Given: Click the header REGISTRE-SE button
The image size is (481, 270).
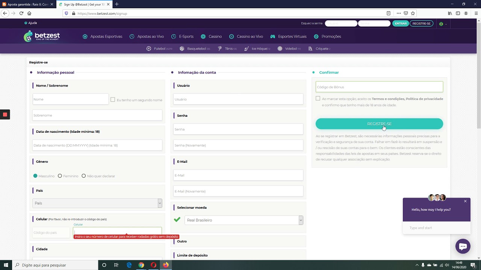Looking at the screenshot, I should tap(421, 23).
